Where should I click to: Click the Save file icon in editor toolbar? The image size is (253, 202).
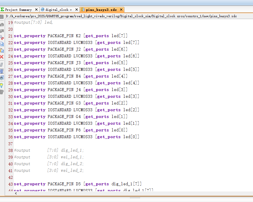1,17
